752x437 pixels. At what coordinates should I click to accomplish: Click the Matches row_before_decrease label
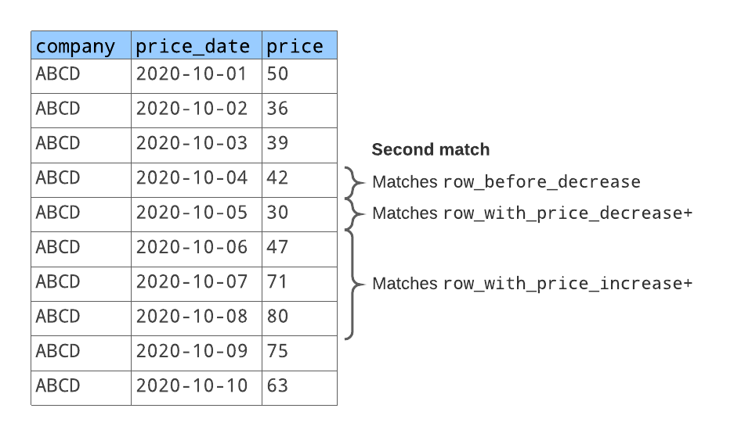coord(506,182)
